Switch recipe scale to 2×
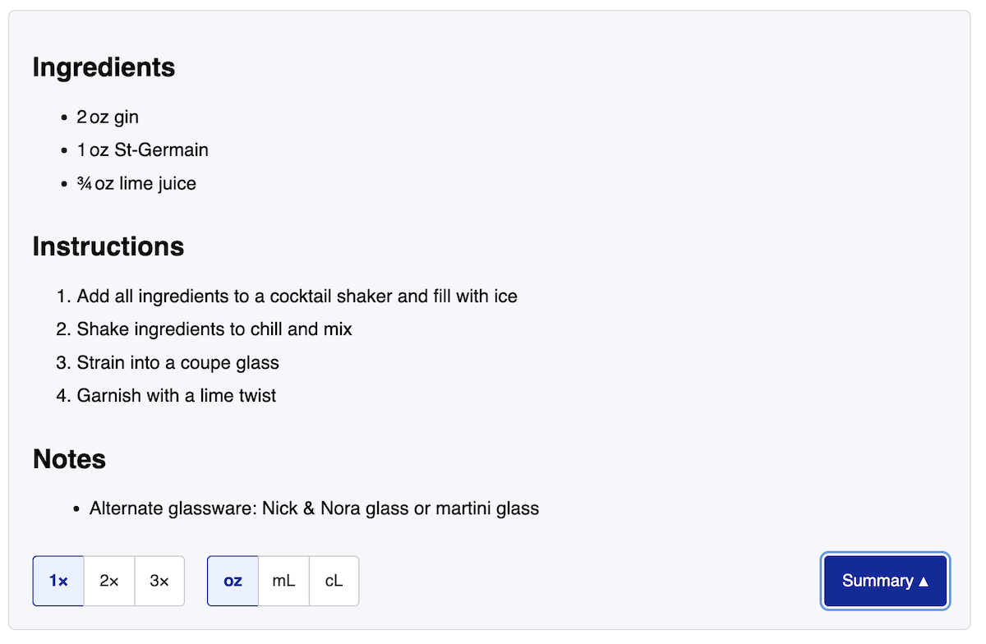 (109, 581)
